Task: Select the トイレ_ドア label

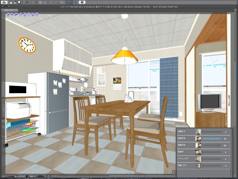Action: pyautogui.click(x=183, y=158)
